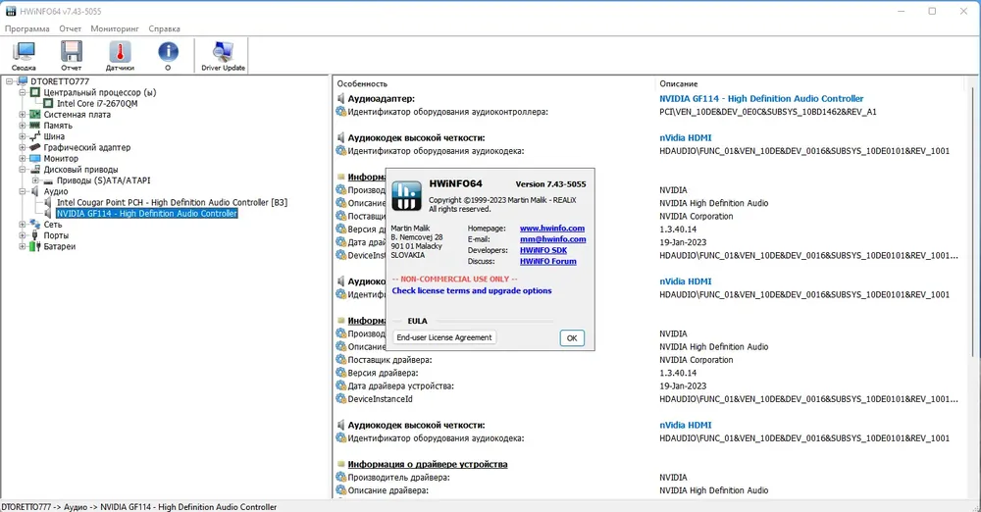The image size is (981, 512).
Task: Click the Графический адаптер tree node
Action: 86,147
